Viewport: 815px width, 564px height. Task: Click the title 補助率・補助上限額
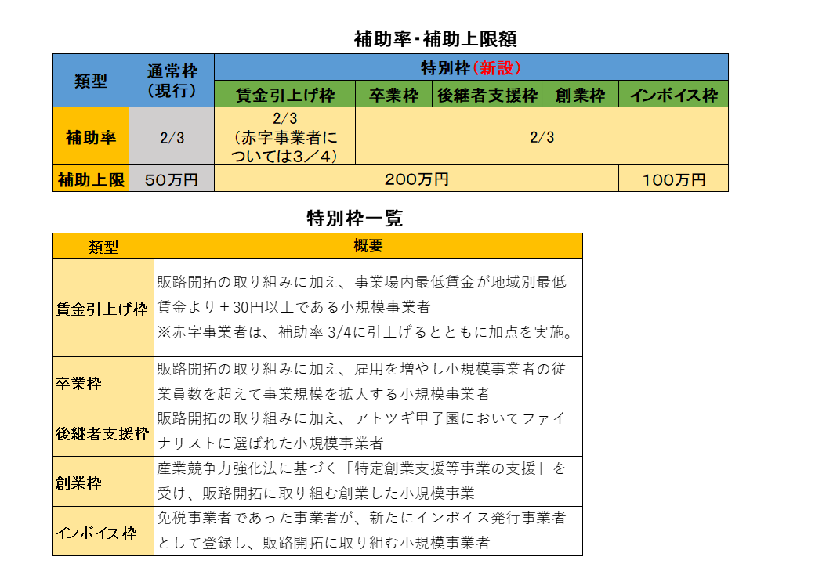(436, 39)
